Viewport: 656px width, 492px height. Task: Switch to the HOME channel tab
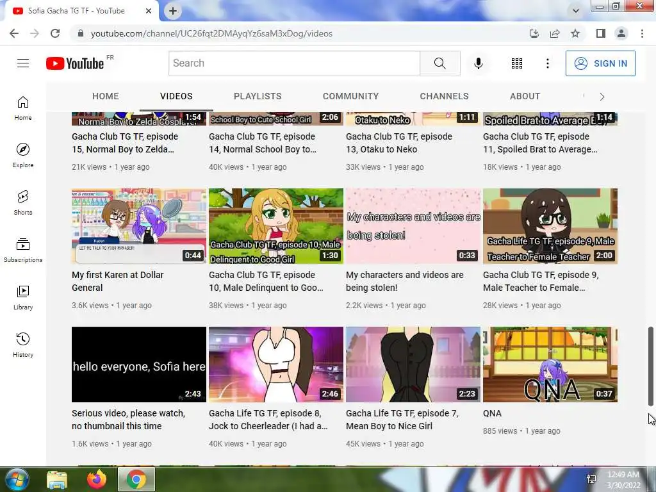[106, 96]
